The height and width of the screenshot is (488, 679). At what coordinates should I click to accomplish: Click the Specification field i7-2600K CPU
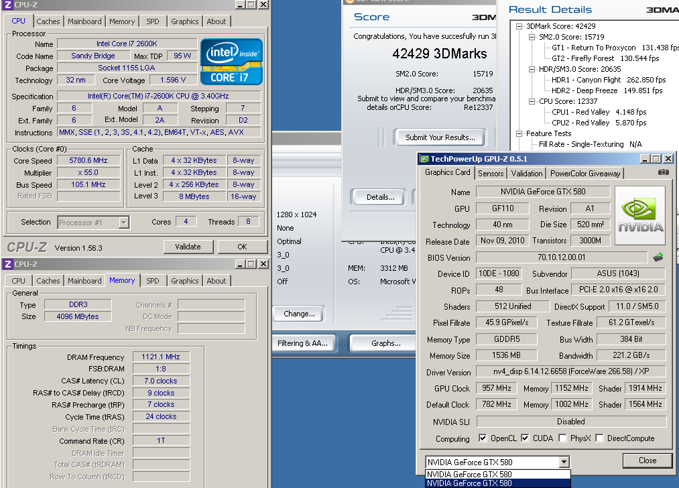[x=159, y=96]
